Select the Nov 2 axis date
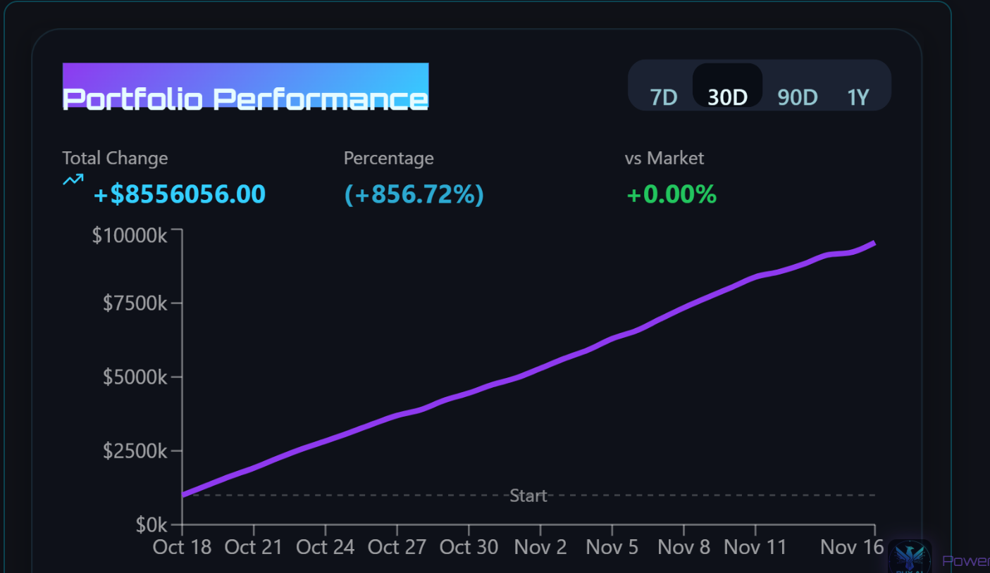This screenshot has width=990, height=573. [x=540, y=547]
